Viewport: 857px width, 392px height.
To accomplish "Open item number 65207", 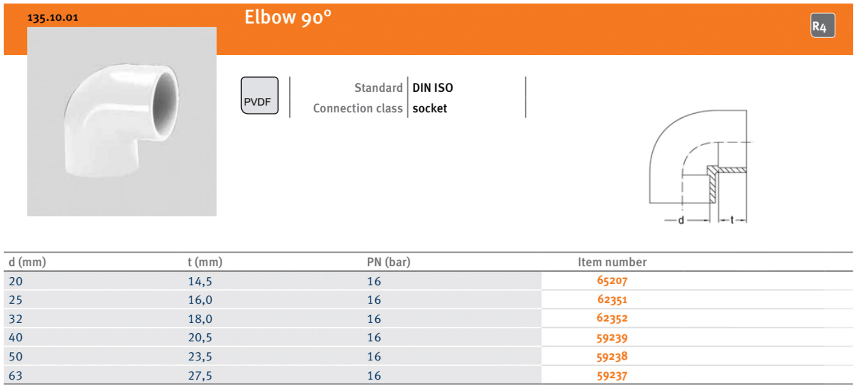I will 612,281.
